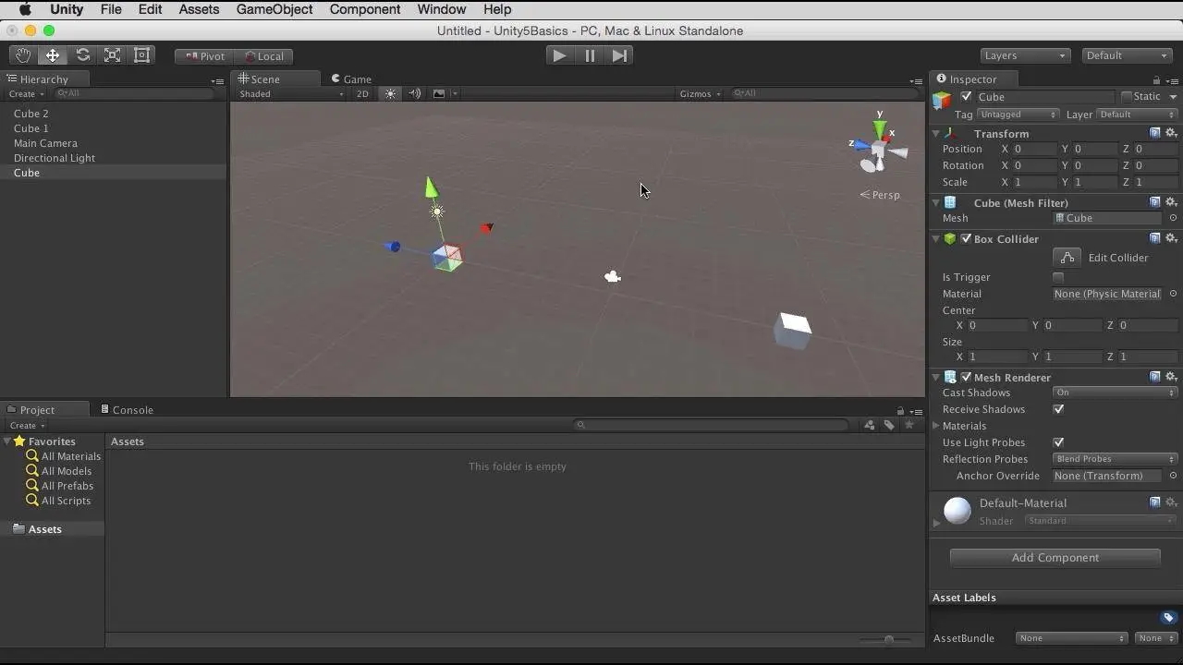This screenshot has height=665, width=1183.
Task: Open the Hierarchy Create dropdown
Action: (26, 93)
